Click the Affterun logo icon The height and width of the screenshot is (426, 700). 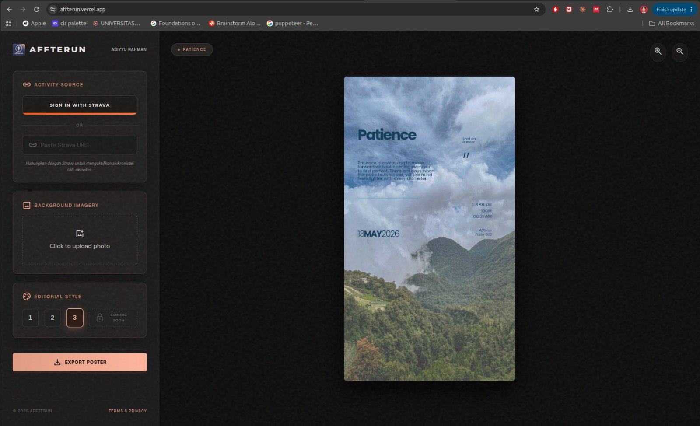coord(19,49)
